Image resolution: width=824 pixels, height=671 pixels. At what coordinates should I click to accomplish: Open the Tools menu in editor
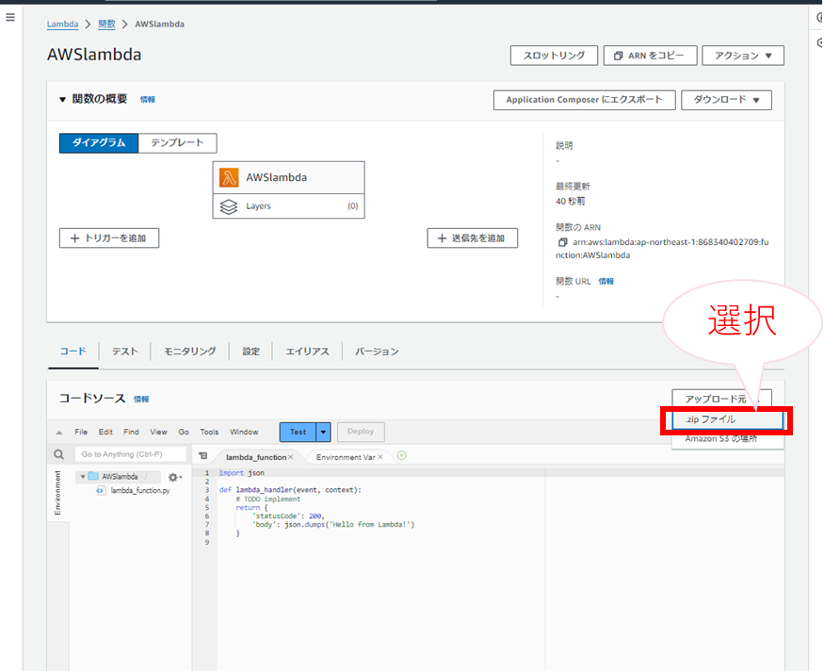click(x=209, y=432)
